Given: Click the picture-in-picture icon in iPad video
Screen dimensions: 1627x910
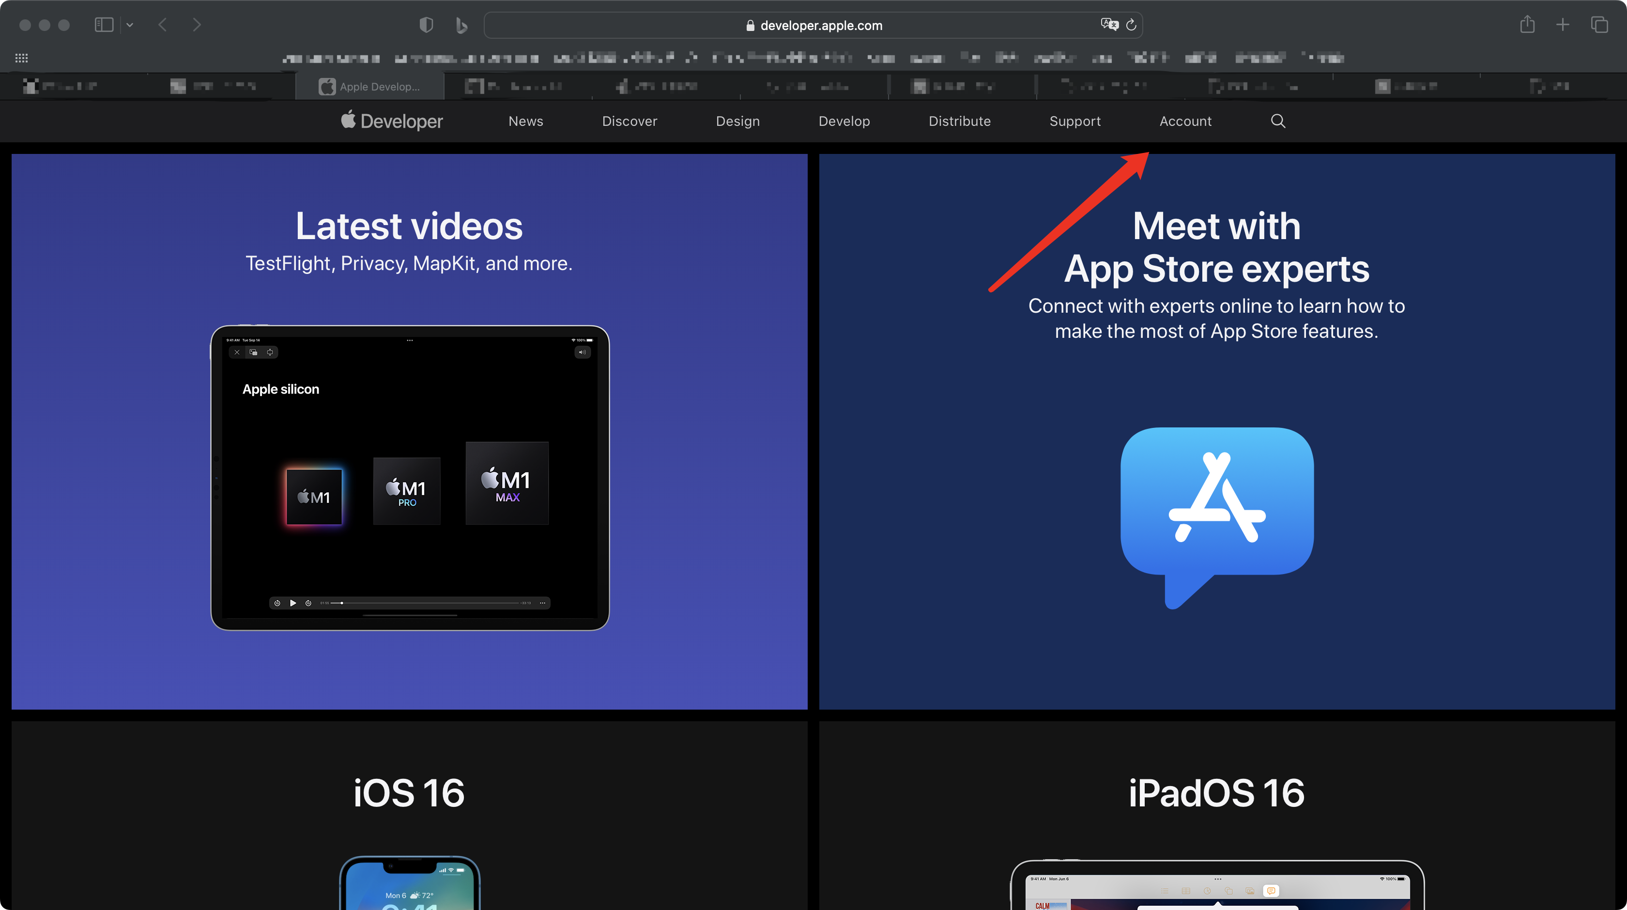Looking at the screenshot, I should pyautogui.click(x=253, y=352).
